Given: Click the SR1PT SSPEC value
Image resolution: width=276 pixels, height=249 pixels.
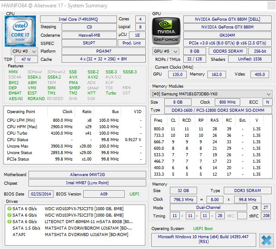Looking at the screenshot, I should coord(89,43).
